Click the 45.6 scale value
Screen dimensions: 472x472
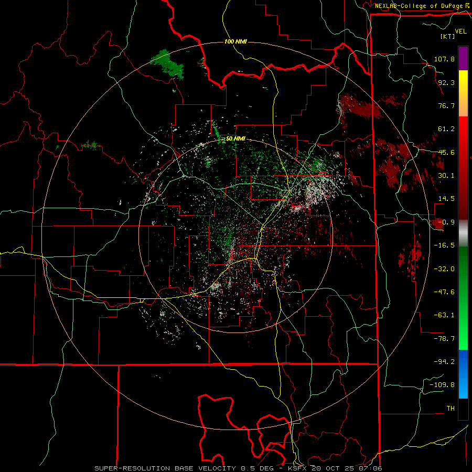[x=446, y=152]
